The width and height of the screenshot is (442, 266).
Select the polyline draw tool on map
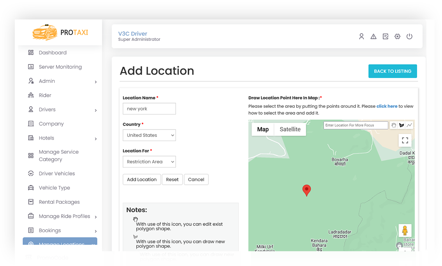pos(409,125)
